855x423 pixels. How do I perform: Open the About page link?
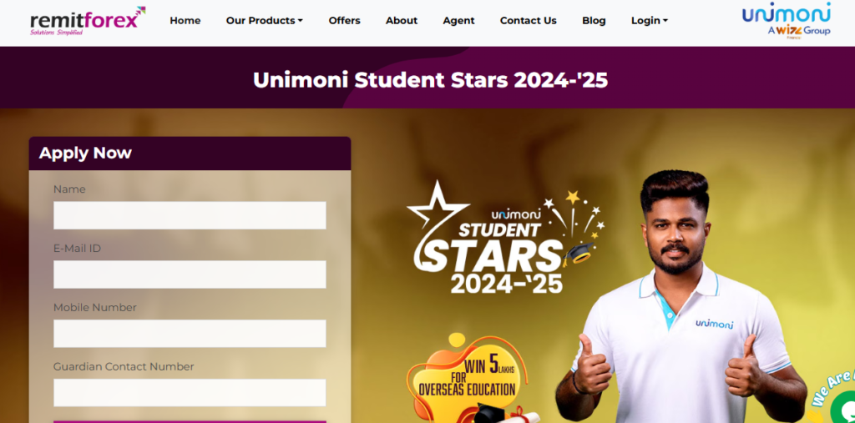pyautogui.click(x=402, y=21)
